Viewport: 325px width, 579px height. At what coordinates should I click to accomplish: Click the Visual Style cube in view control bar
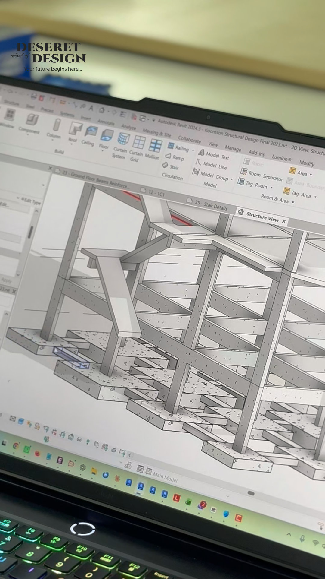tap(21, 421)
